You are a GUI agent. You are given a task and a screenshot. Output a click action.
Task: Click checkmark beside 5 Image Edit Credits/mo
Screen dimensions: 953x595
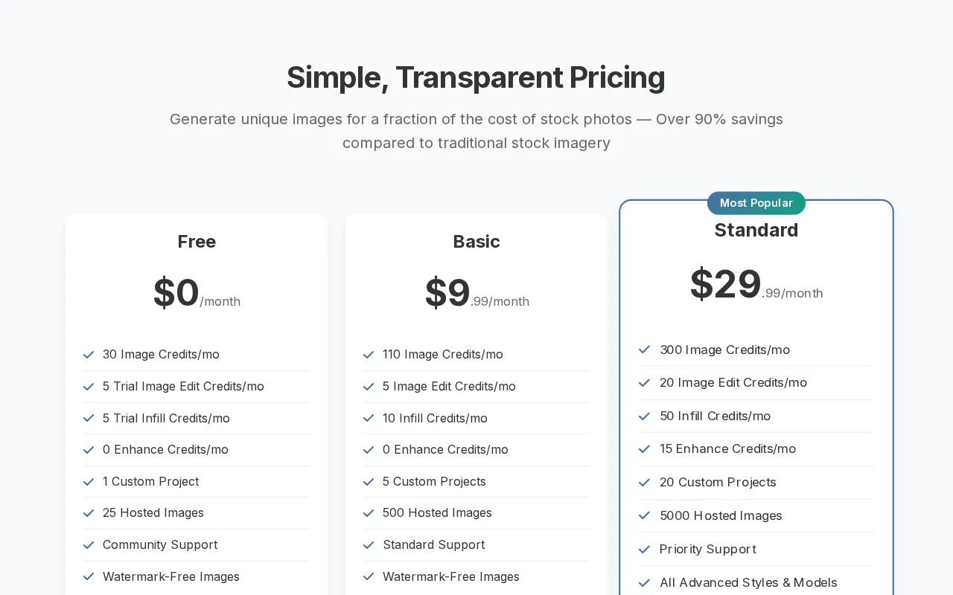point(369,387)
